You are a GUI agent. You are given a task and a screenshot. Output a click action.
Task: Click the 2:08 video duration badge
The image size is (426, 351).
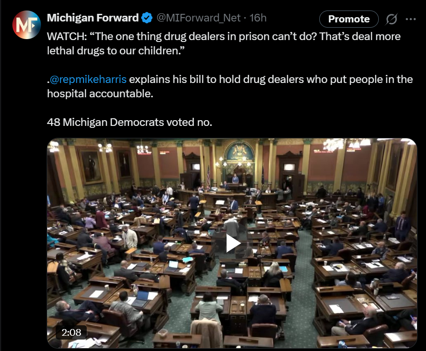tap(71, 332)
